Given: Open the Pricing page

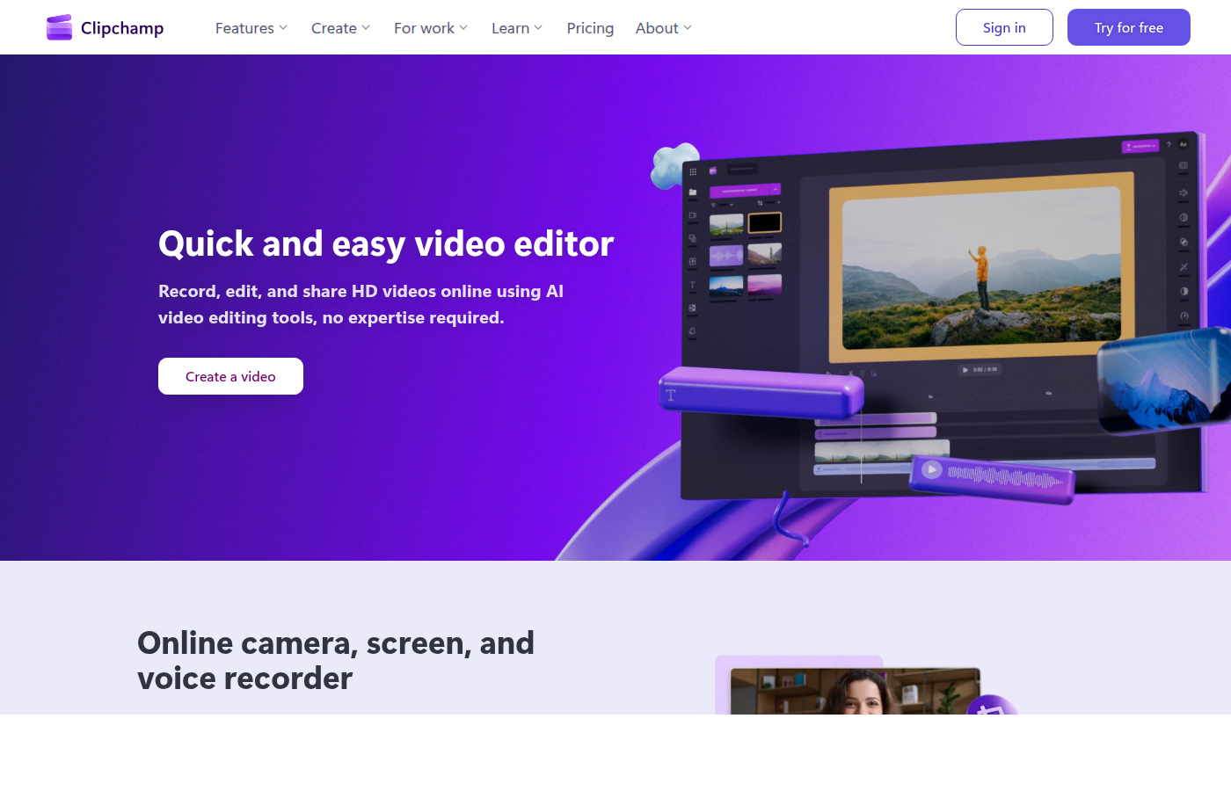Looking at the screenshot, I should pyautogui.click(x=590, y=27).
